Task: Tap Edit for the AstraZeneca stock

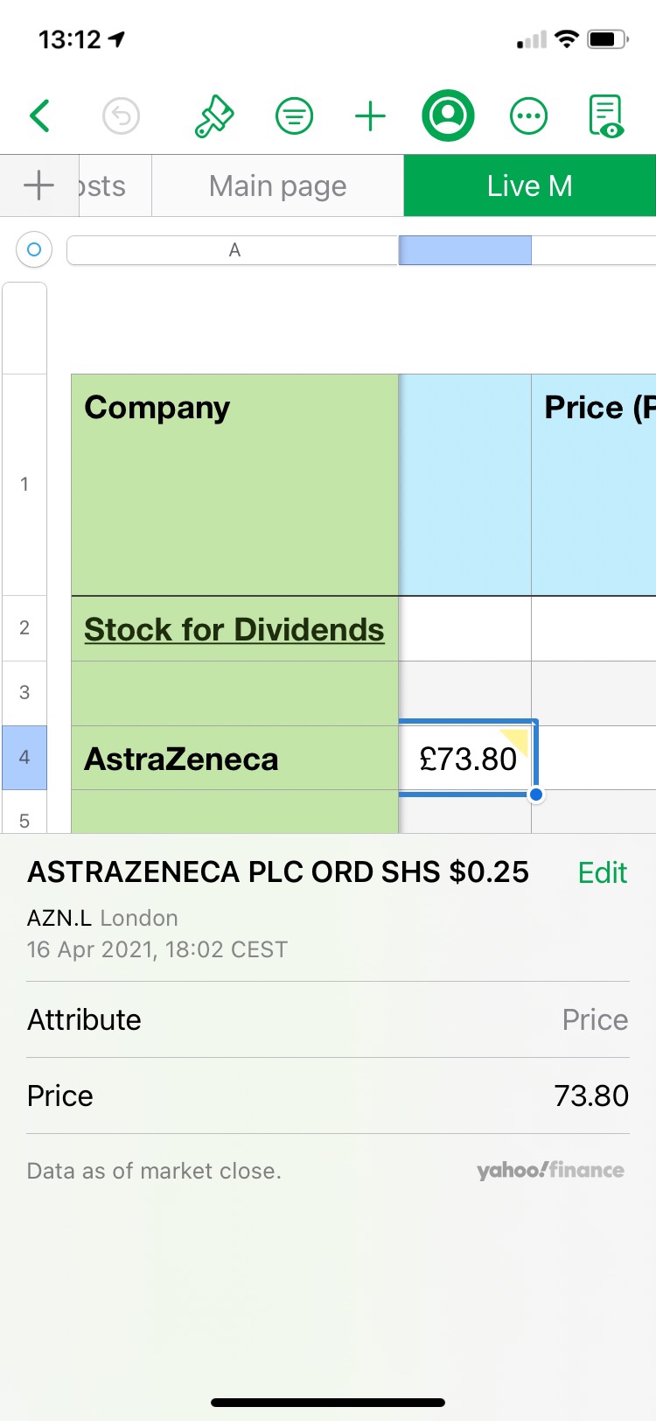Action: [x=603, y=872]
